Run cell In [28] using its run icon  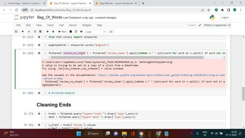[x=39, y=93]
